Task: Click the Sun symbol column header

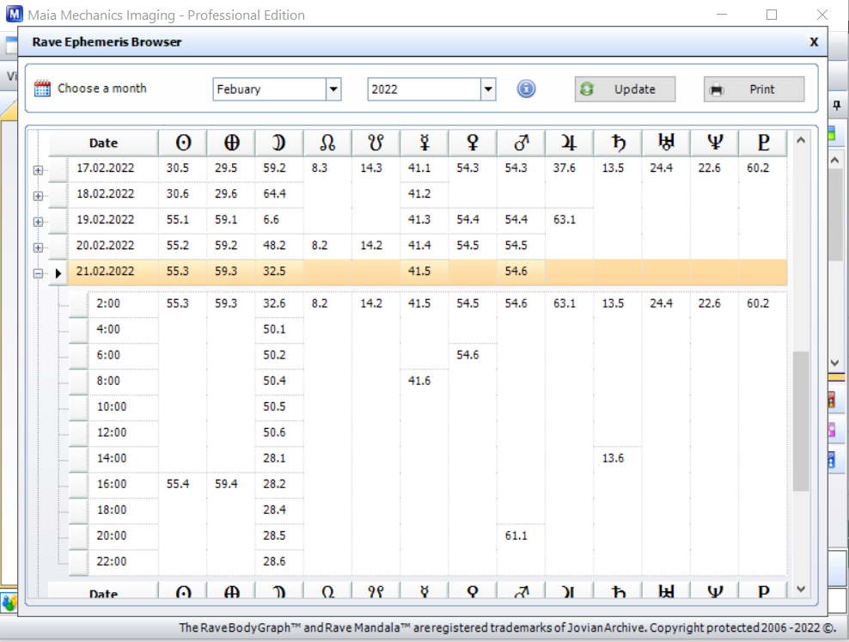Action: [183, 143]
